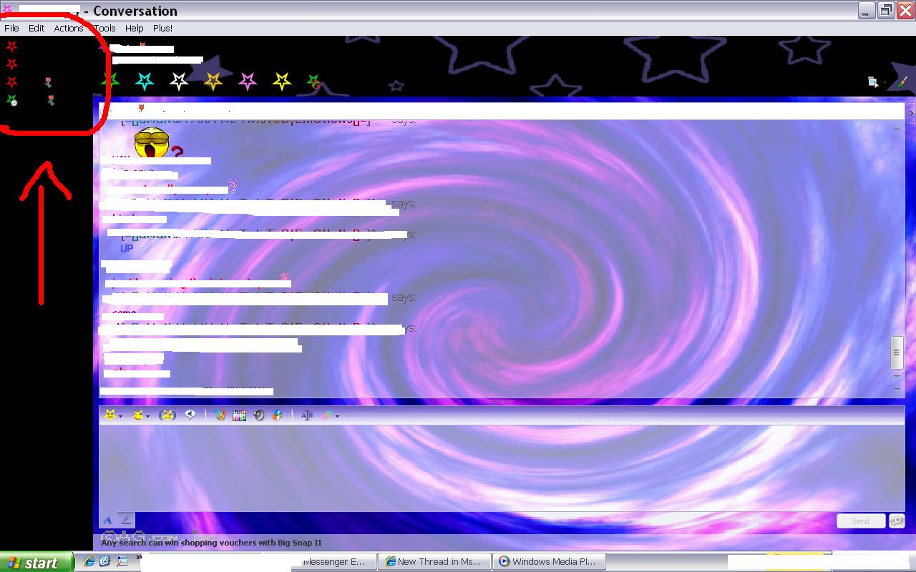
Task: Open the Windows Start button
Action: [36, 563]
